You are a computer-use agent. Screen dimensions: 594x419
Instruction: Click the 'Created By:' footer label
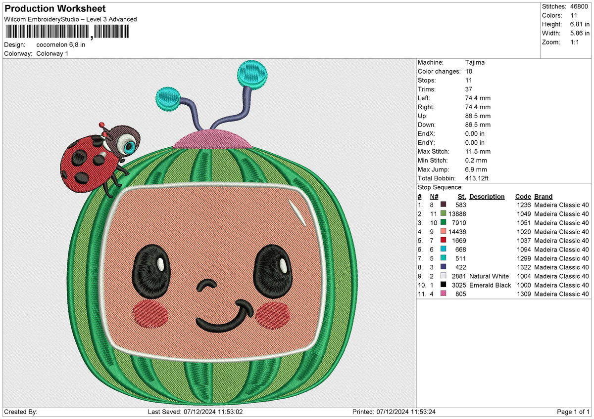20,412
